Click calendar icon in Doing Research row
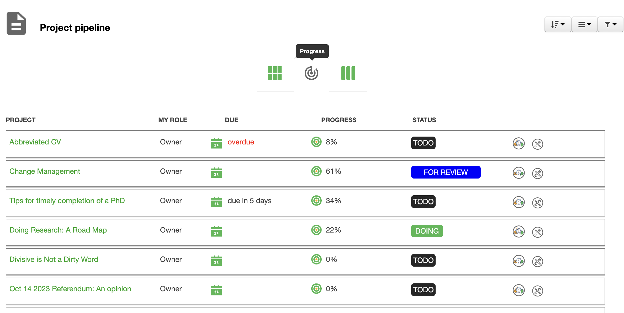This screenshot has height=313, width=624. [216, 231]
